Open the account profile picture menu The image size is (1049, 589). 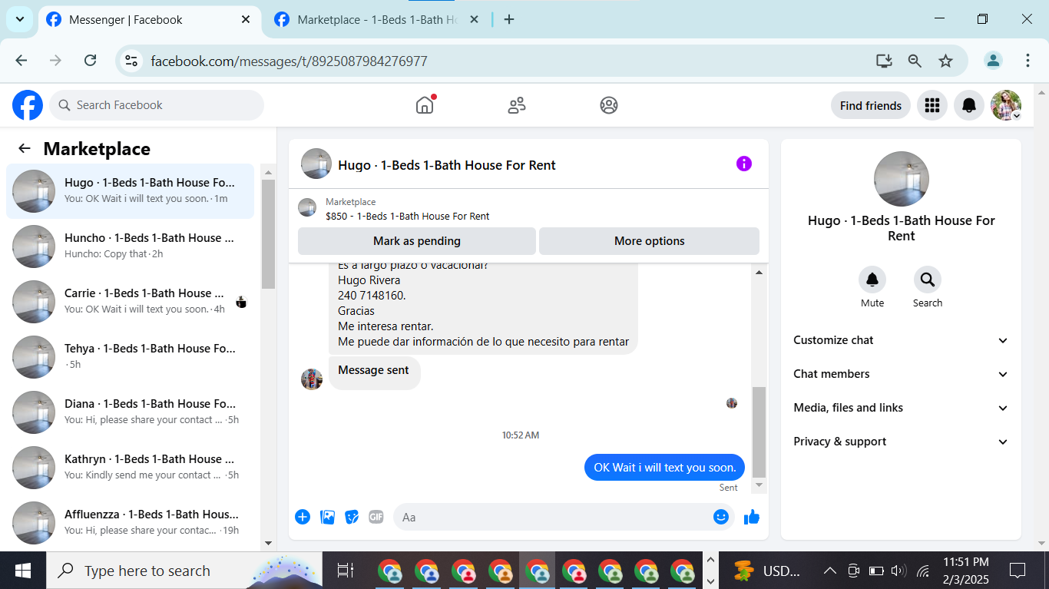[1006, 105]
